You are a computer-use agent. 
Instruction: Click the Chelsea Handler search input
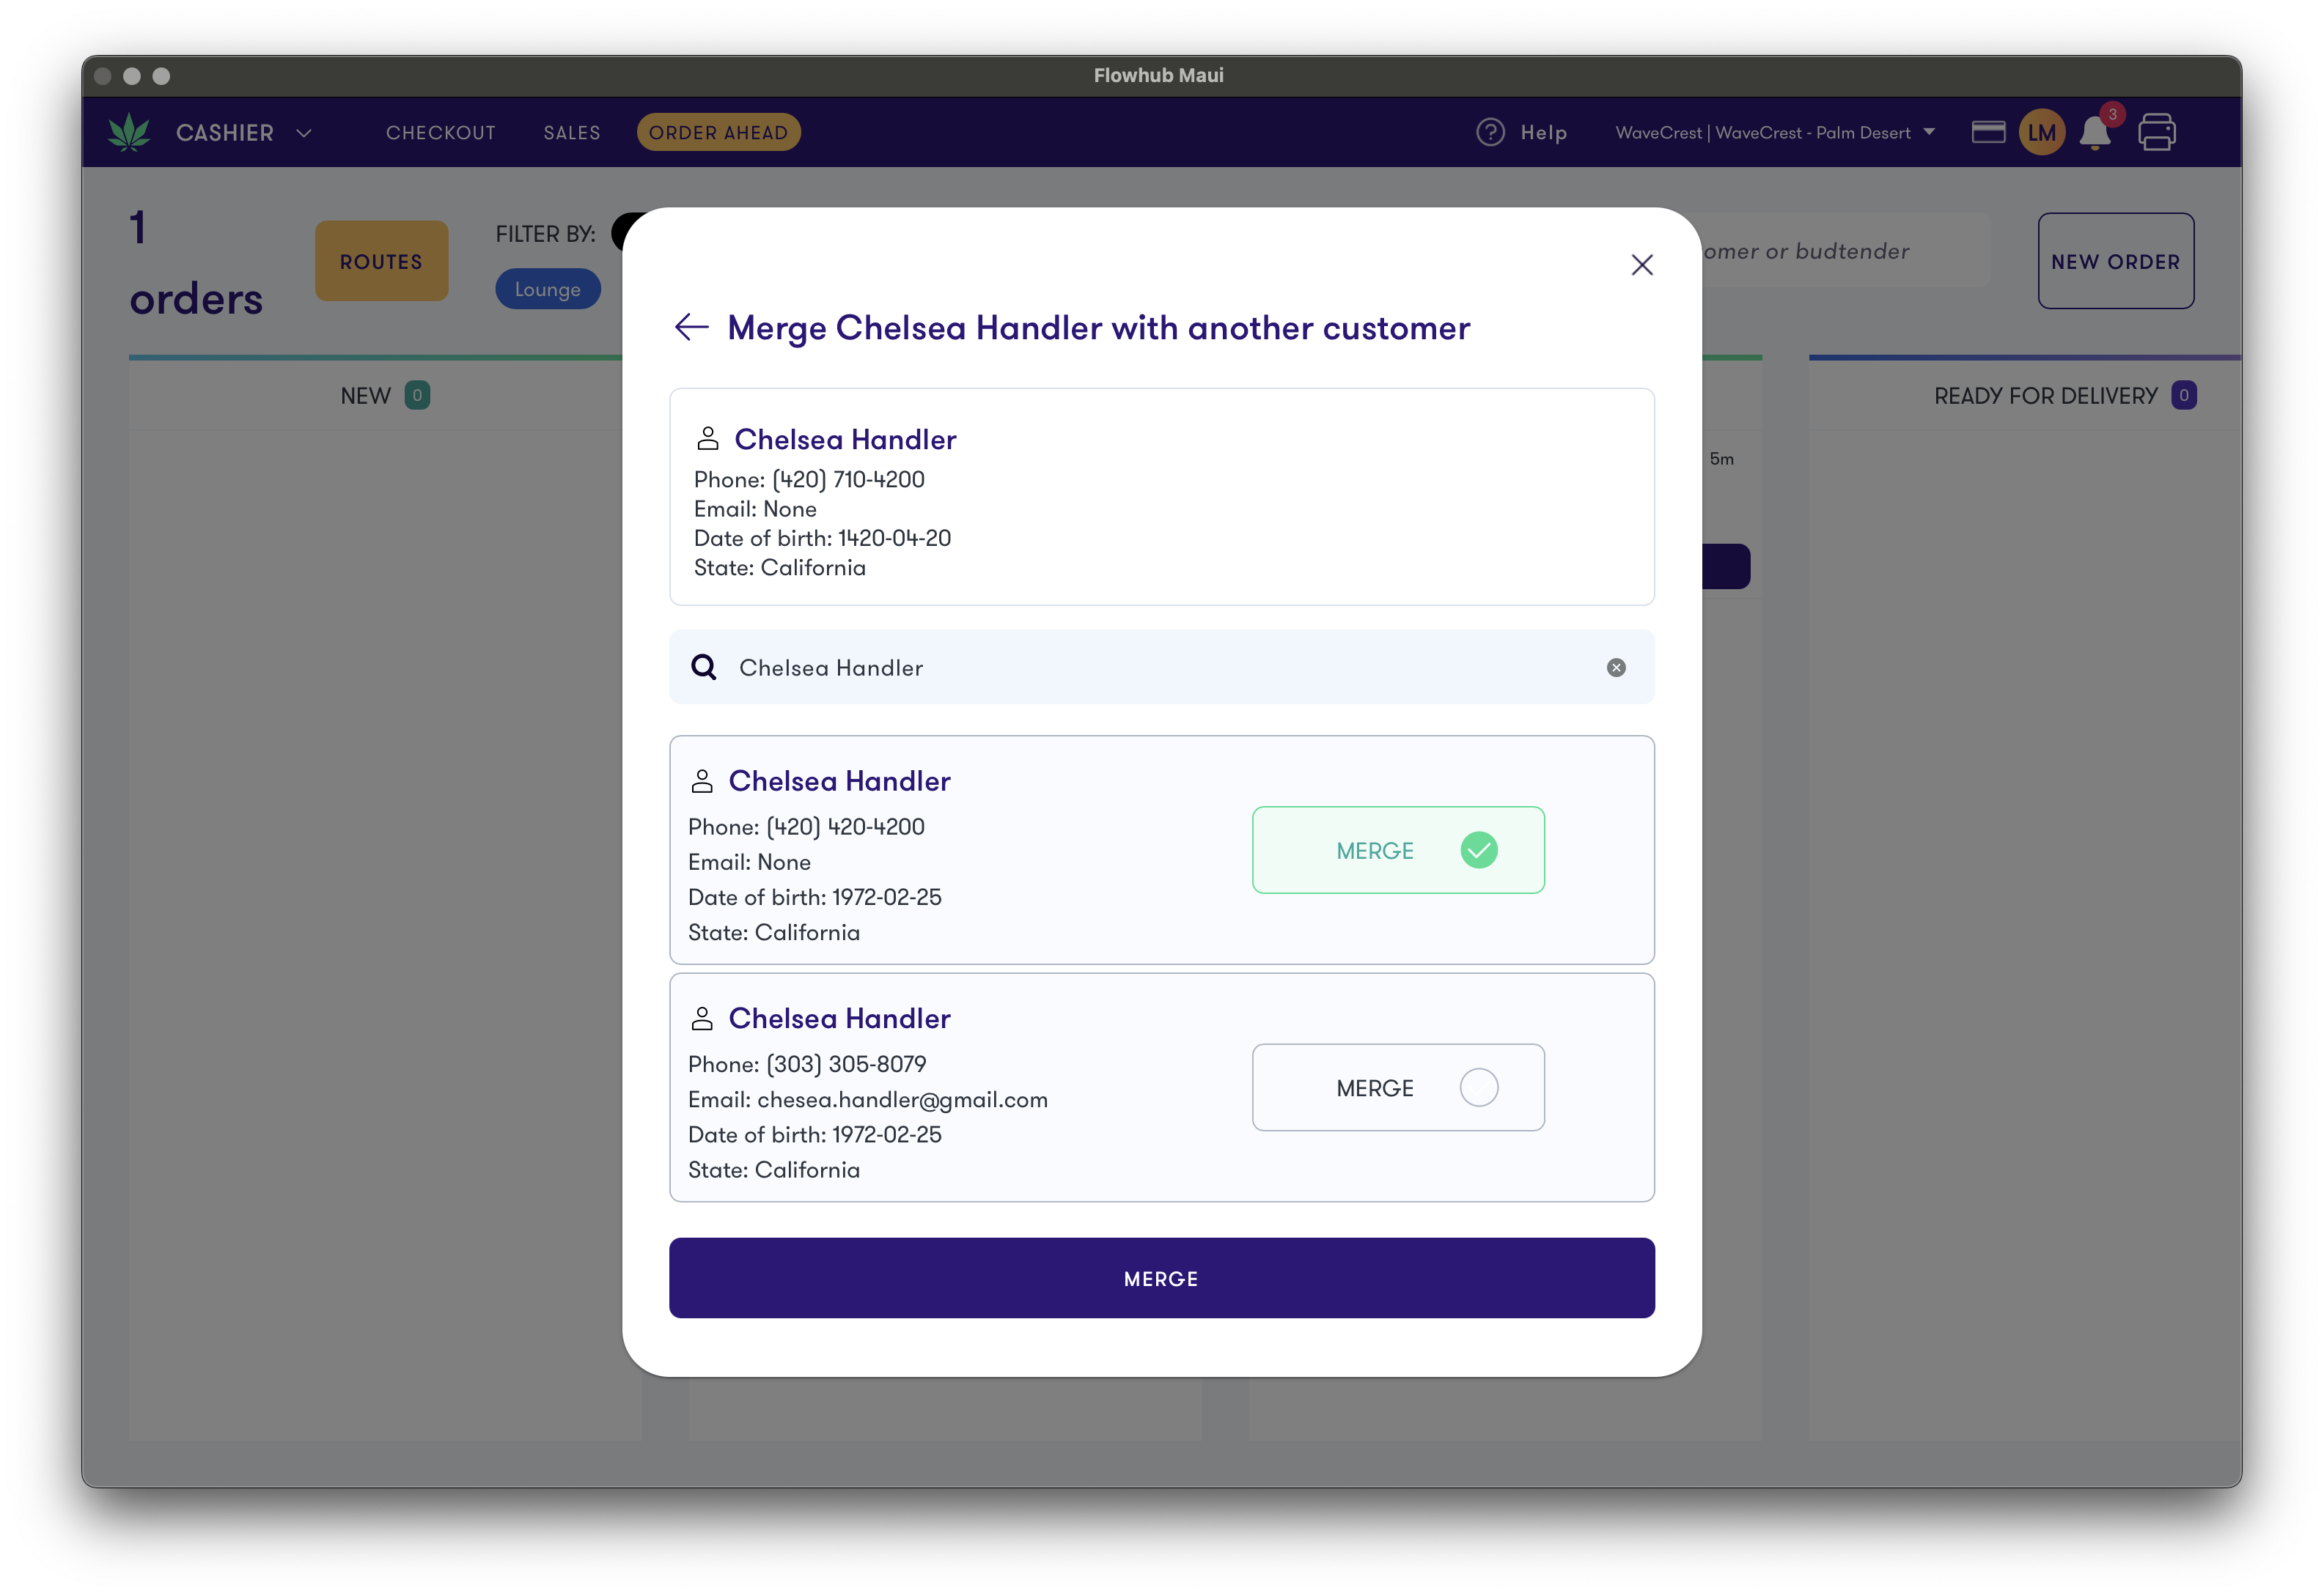click(x=1161, y=667)
